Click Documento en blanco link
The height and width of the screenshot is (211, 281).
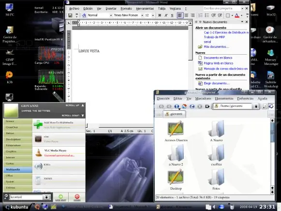[x=218, y=58]
